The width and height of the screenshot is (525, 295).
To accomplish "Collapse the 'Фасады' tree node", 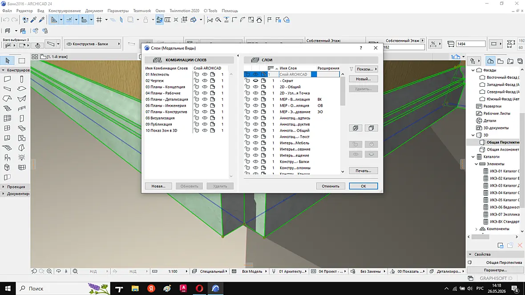I will coord(473,70).
